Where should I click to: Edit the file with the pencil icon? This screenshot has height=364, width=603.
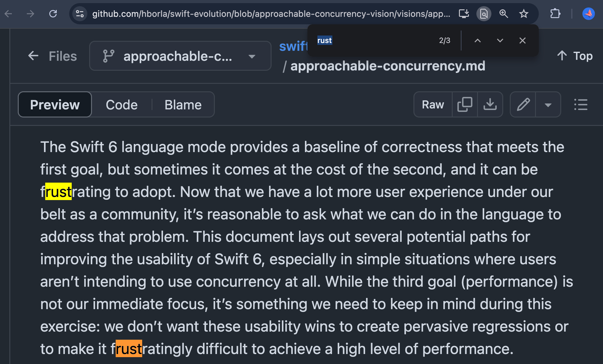pos(523,105)
